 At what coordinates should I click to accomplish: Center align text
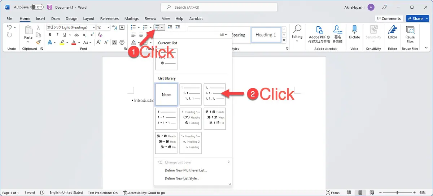tap(141, 35)
